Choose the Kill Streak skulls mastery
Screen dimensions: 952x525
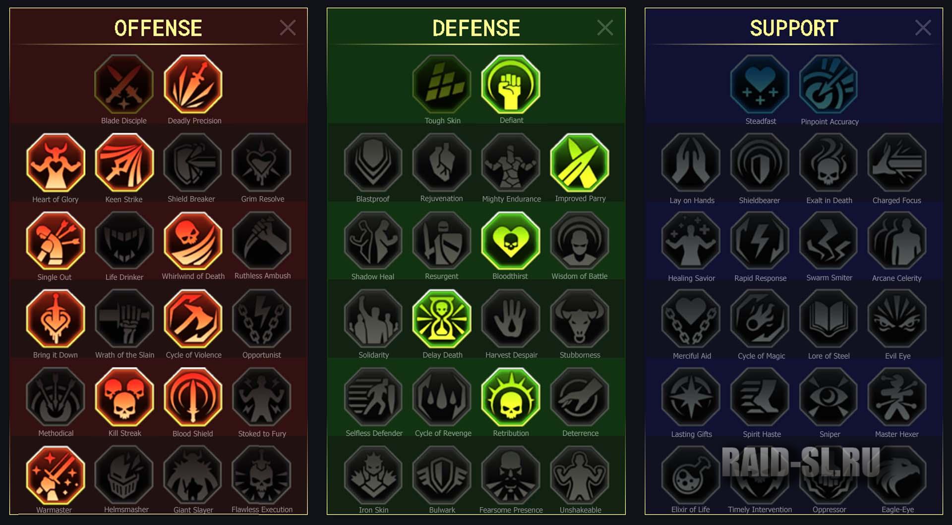tap(124, 397)
